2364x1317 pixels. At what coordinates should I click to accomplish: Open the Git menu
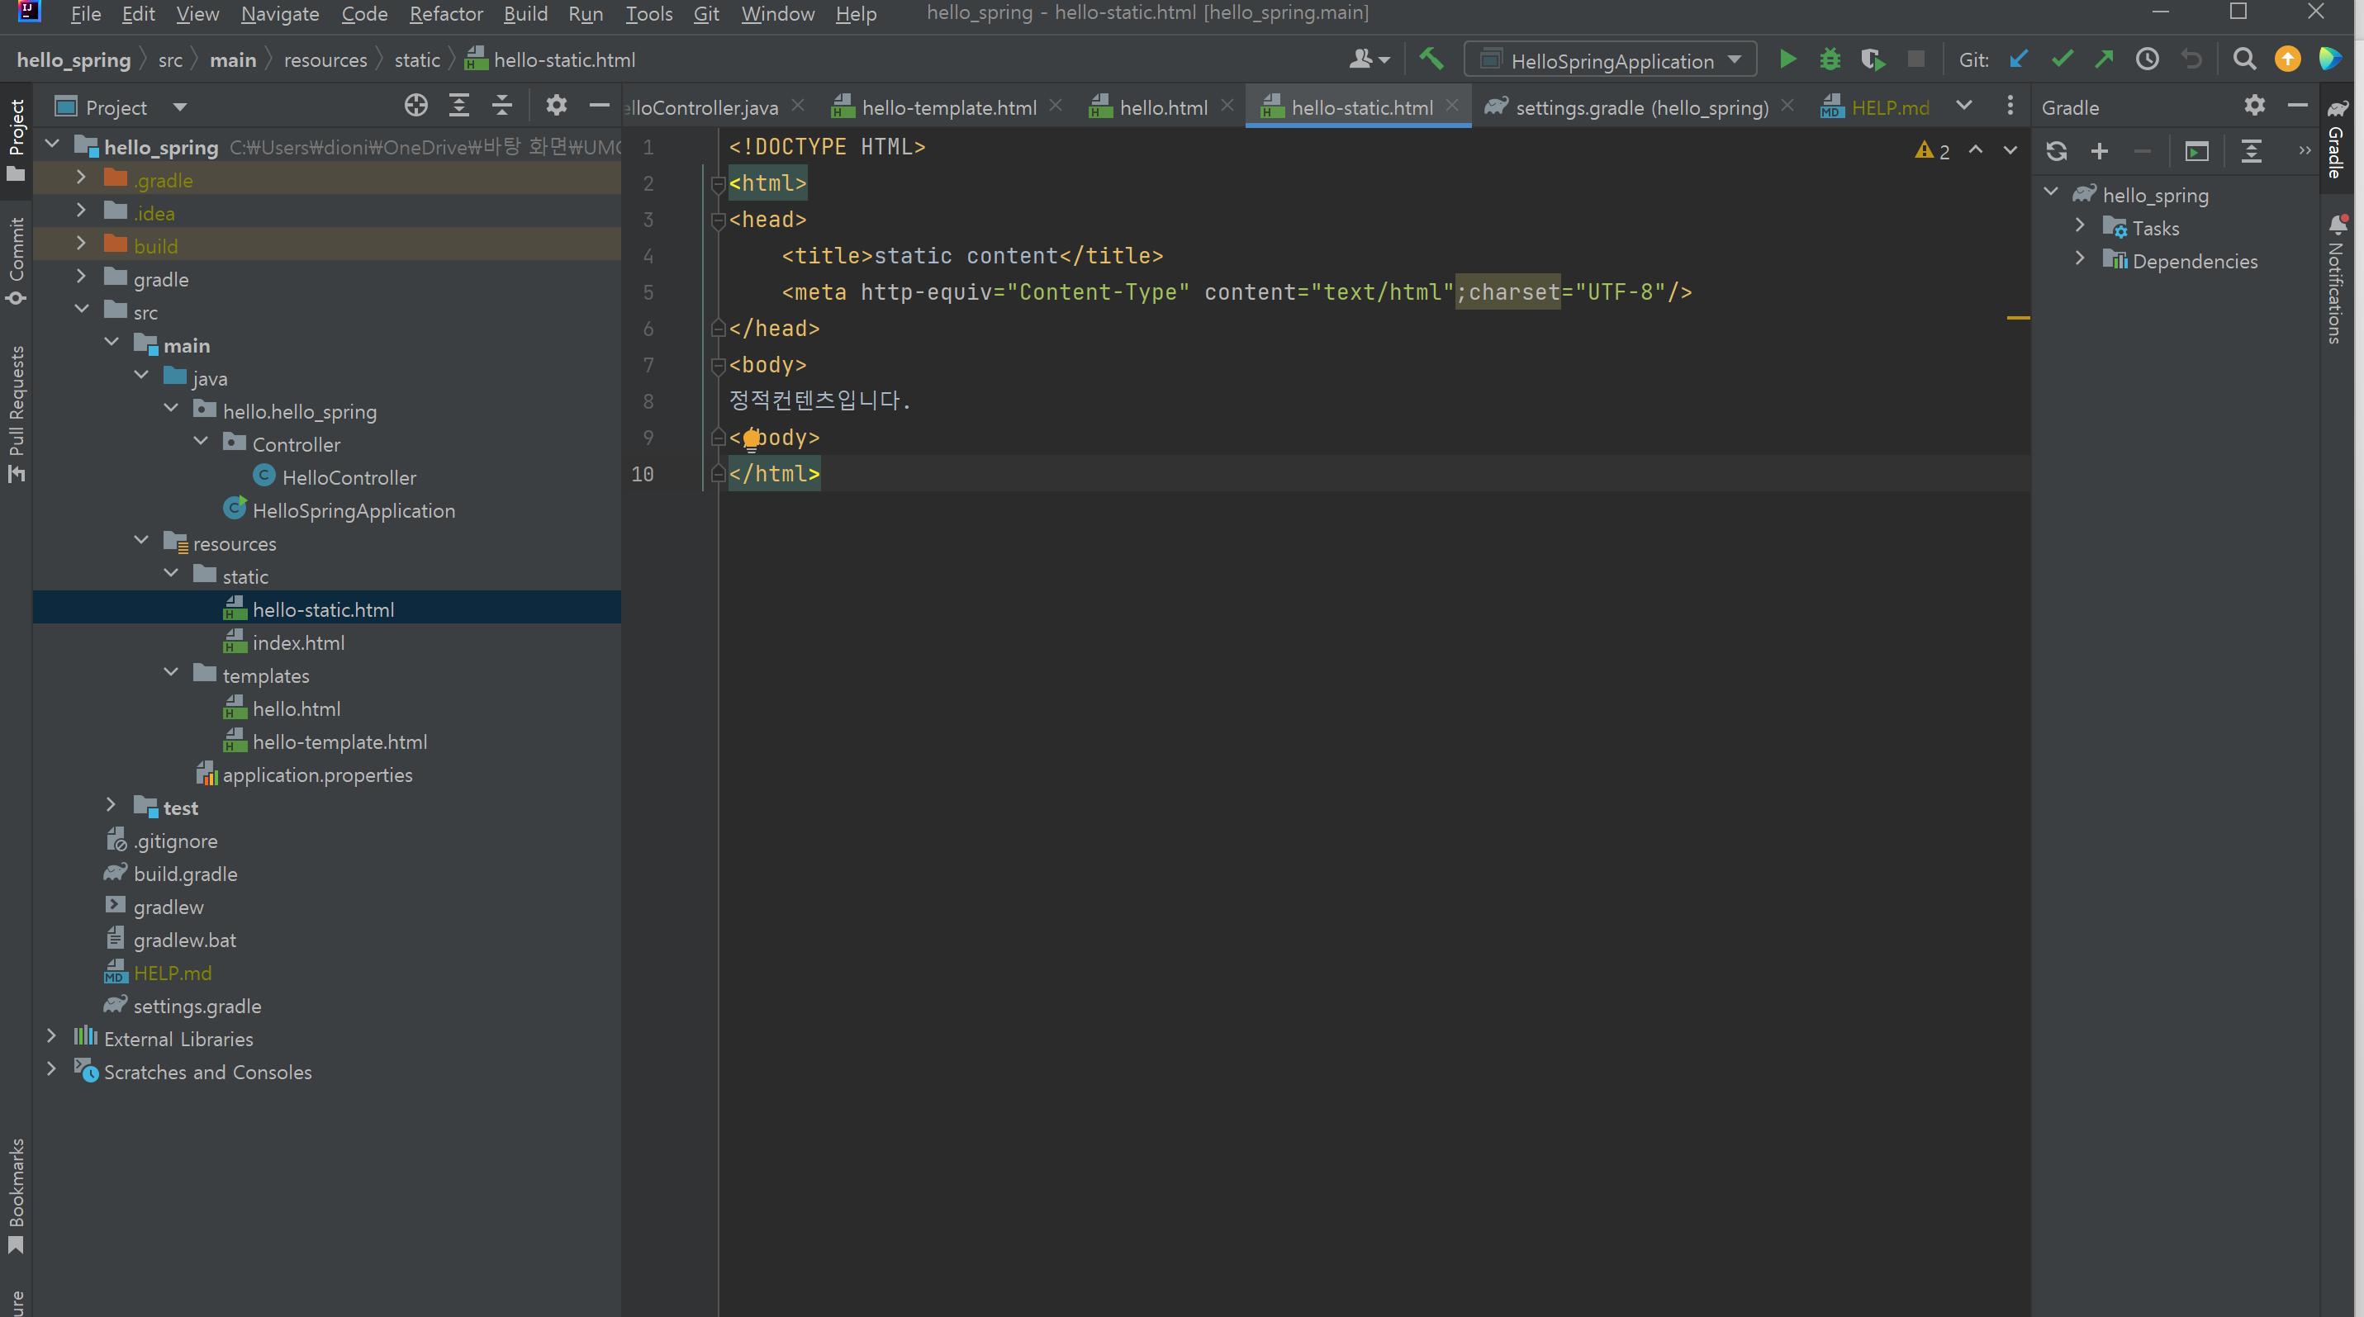[x=705, y=14]
